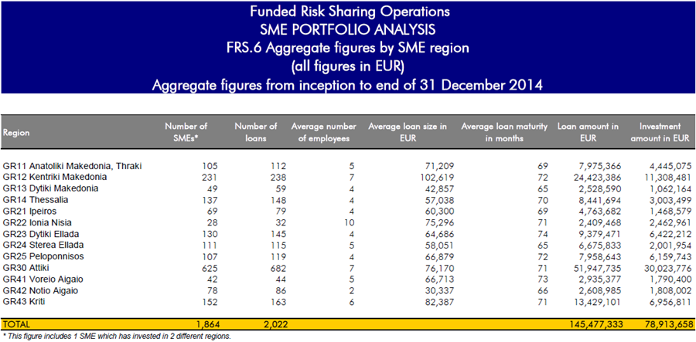Click Dytiki Ellada loan amount 9,379,471
This screenshot has height=342, width=696.
click(601, 234)
